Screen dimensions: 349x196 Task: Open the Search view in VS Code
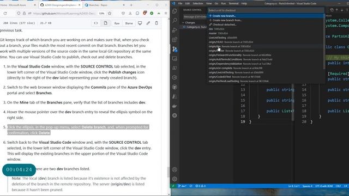pos(174,20)
